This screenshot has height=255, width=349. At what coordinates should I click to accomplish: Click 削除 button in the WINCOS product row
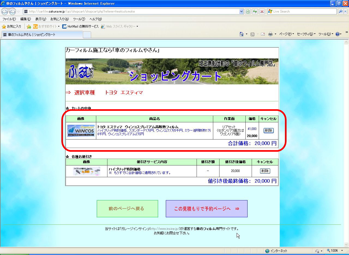pyautogui.click(x=269, y=131)
